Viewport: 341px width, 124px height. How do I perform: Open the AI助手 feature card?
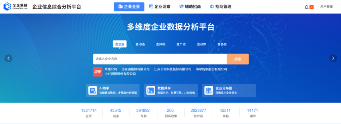pos(113,90)
